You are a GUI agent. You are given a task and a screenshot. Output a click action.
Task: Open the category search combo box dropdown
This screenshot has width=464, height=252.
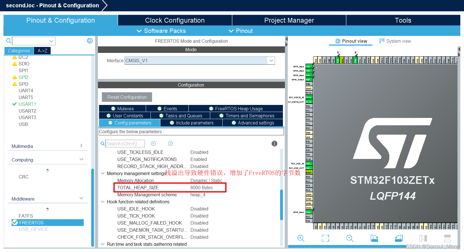point(51,41)
